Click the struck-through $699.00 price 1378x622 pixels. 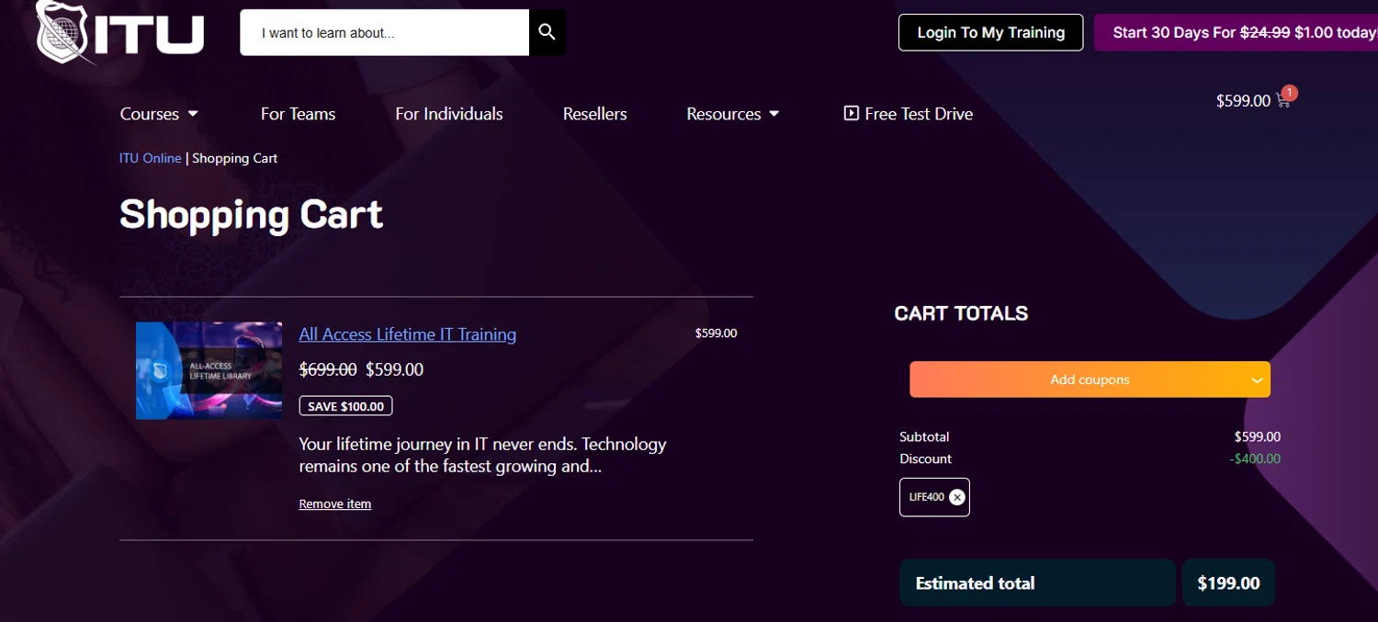(328, 369)
